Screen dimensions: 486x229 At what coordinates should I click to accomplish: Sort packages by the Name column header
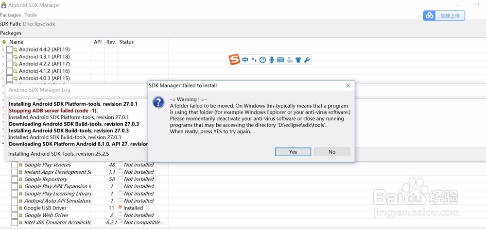click(x=16, y=42)
